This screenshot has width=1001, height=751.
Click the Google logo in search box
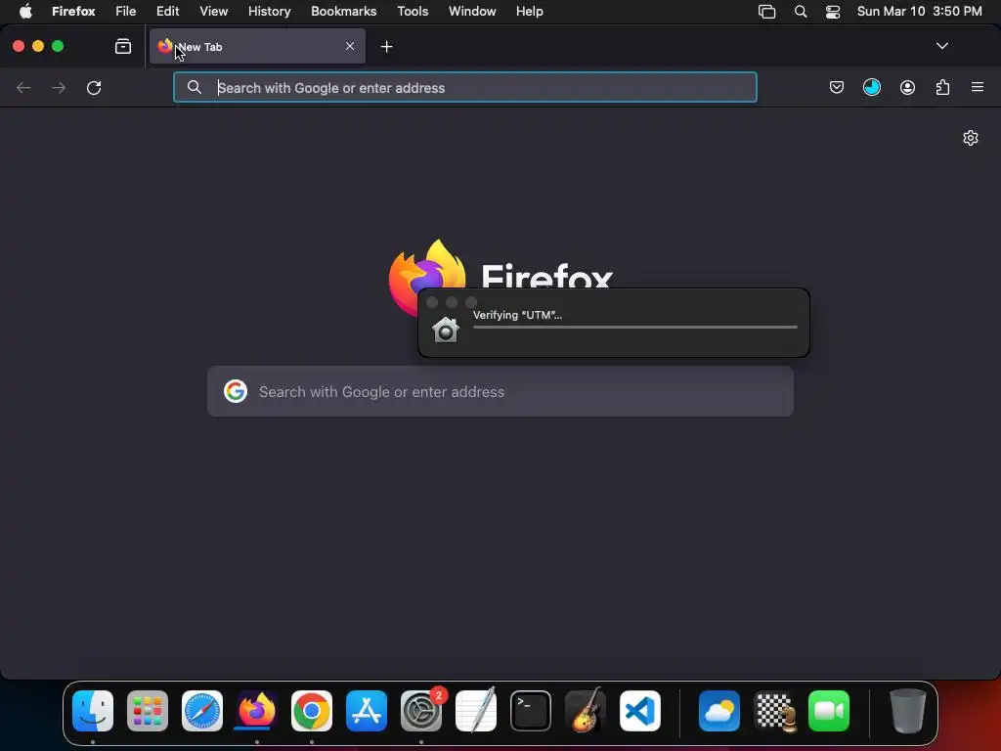coord(236,391)
